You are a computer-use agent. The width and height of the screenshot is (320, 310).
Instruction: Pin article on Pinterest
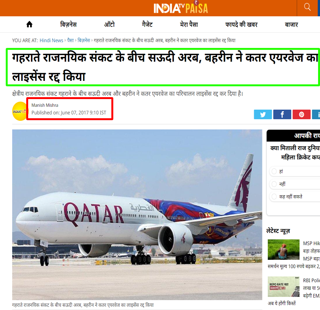pyautogui.click(x=301, y=114)
